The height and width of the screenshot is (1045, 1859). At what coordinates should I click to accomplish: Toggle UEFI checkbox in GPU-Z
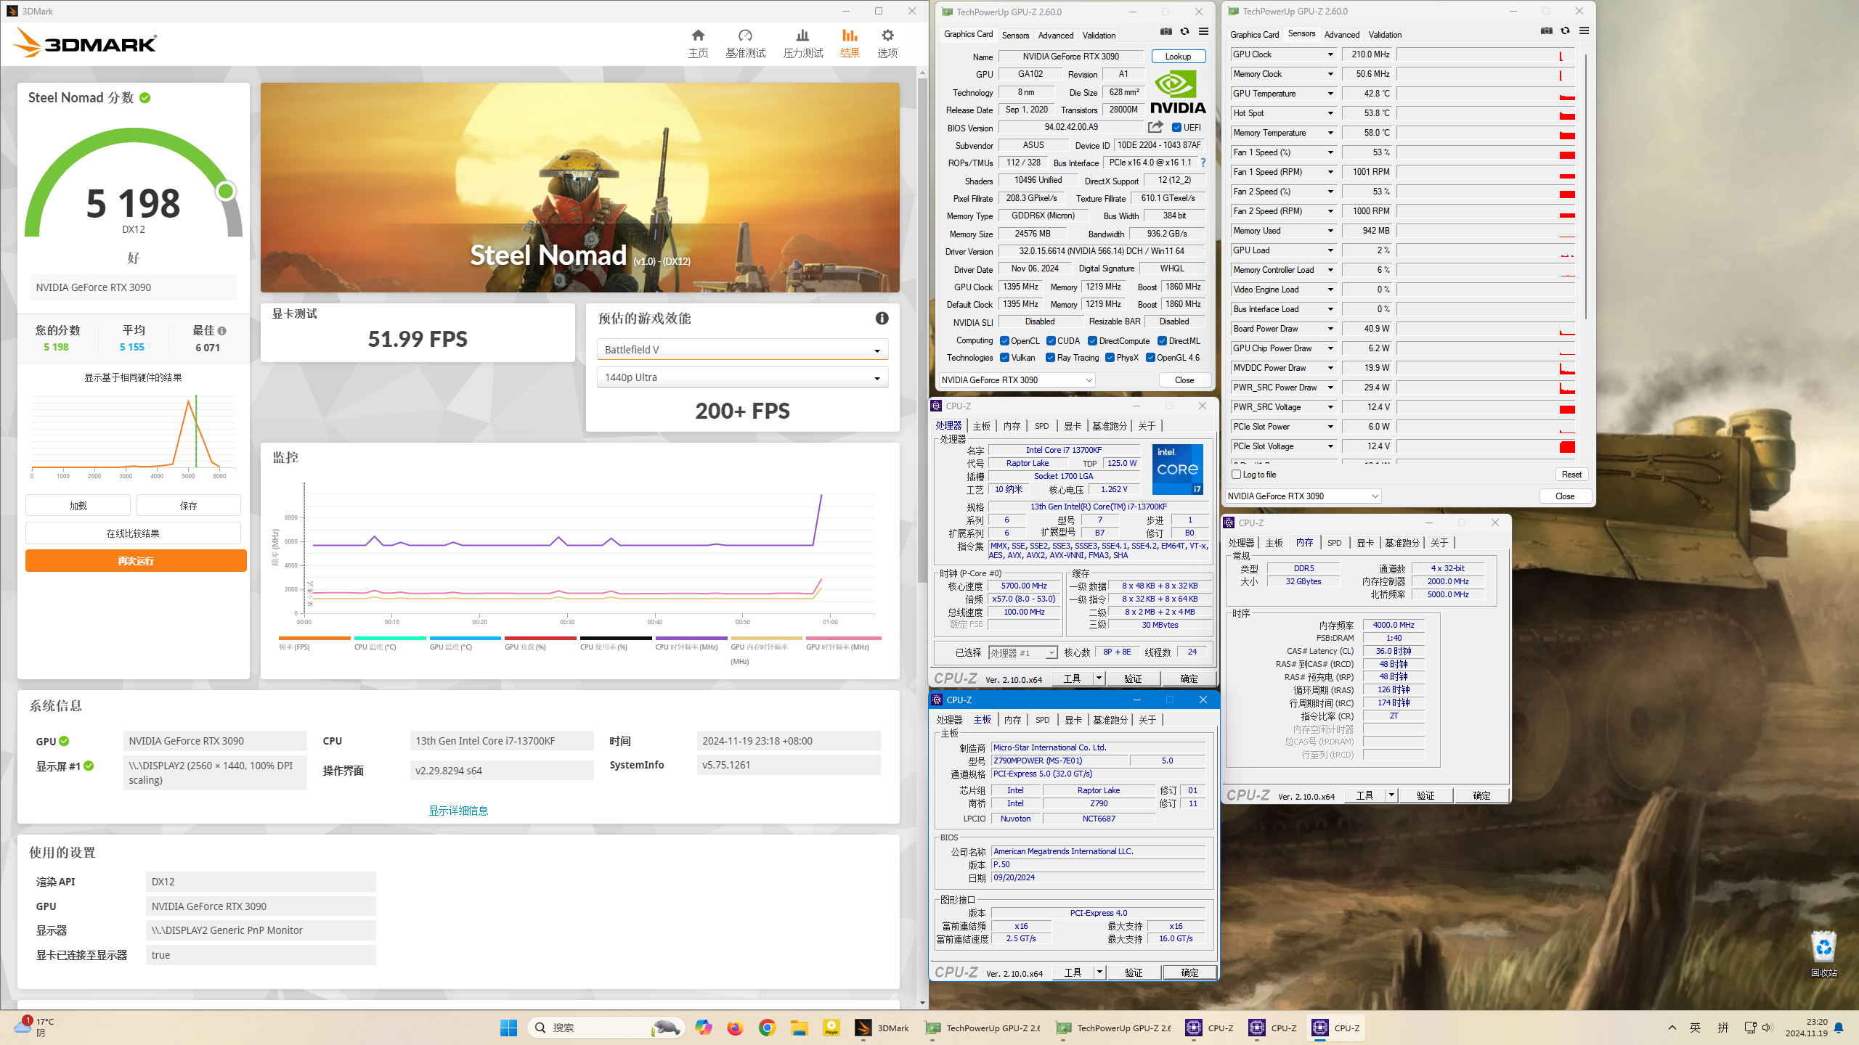[x=1176, y=128]
